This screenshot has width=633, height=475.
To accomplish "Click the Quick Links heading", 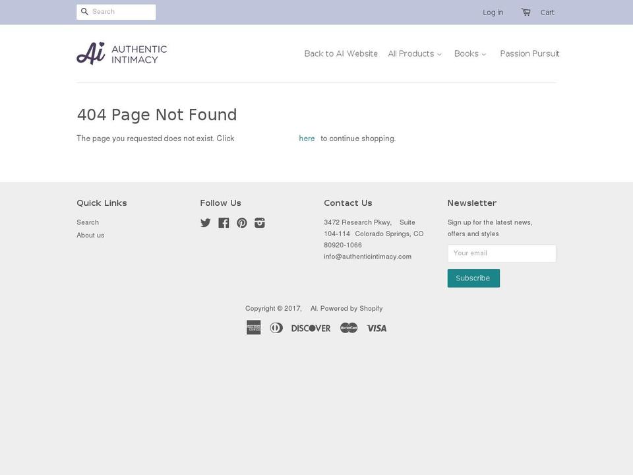I will [102, 203].
